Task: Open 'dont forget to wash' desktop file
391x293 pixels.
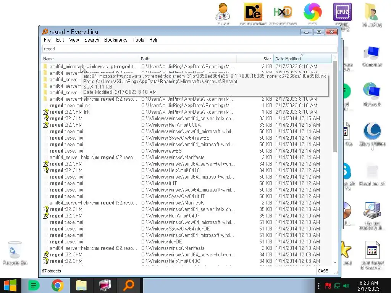Action: (x=372, y=255)
